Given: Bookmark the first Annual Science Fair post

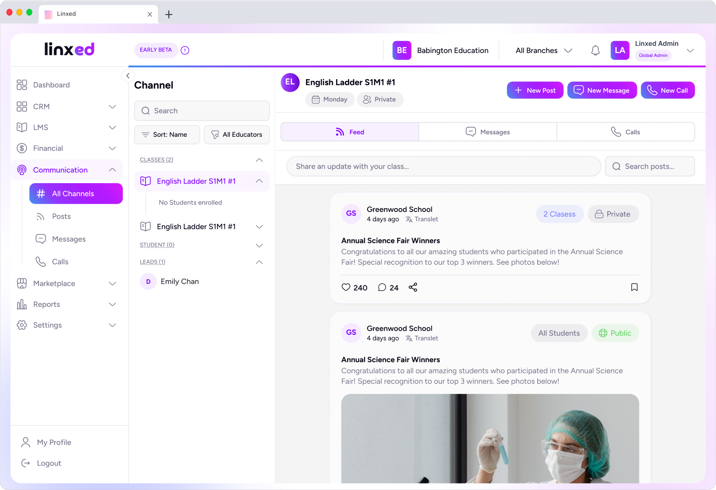Looking at the screenshot, I should [634, 287].
